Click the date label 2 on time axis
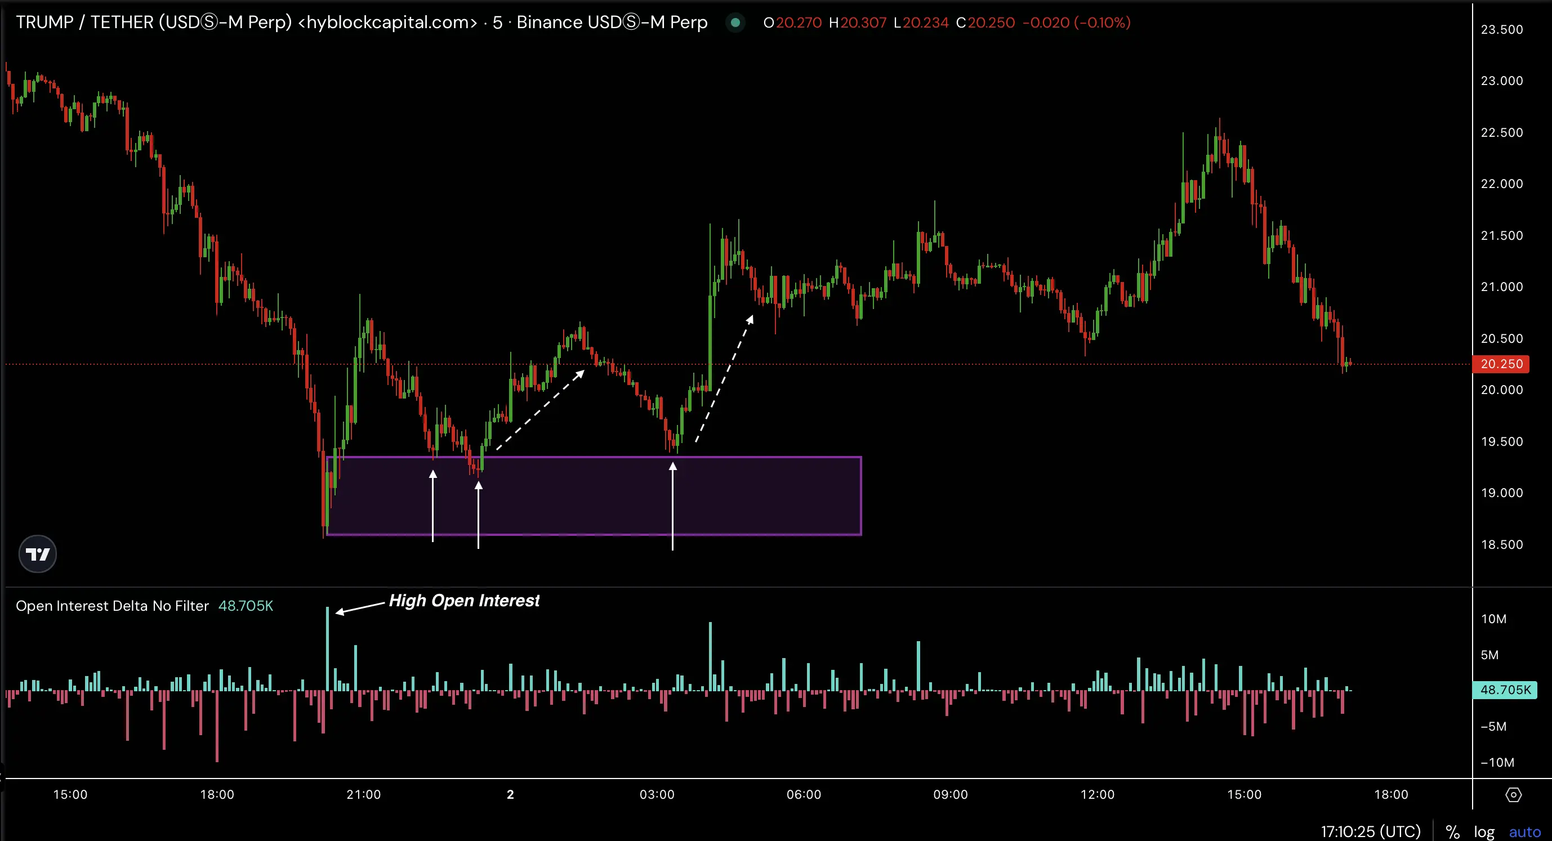 510,795
